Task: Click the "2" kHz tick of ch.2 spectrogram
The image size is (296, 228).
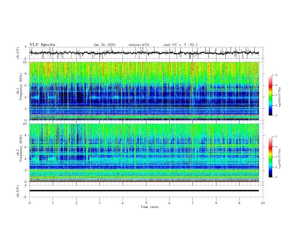Action: [x=27, y=170]
